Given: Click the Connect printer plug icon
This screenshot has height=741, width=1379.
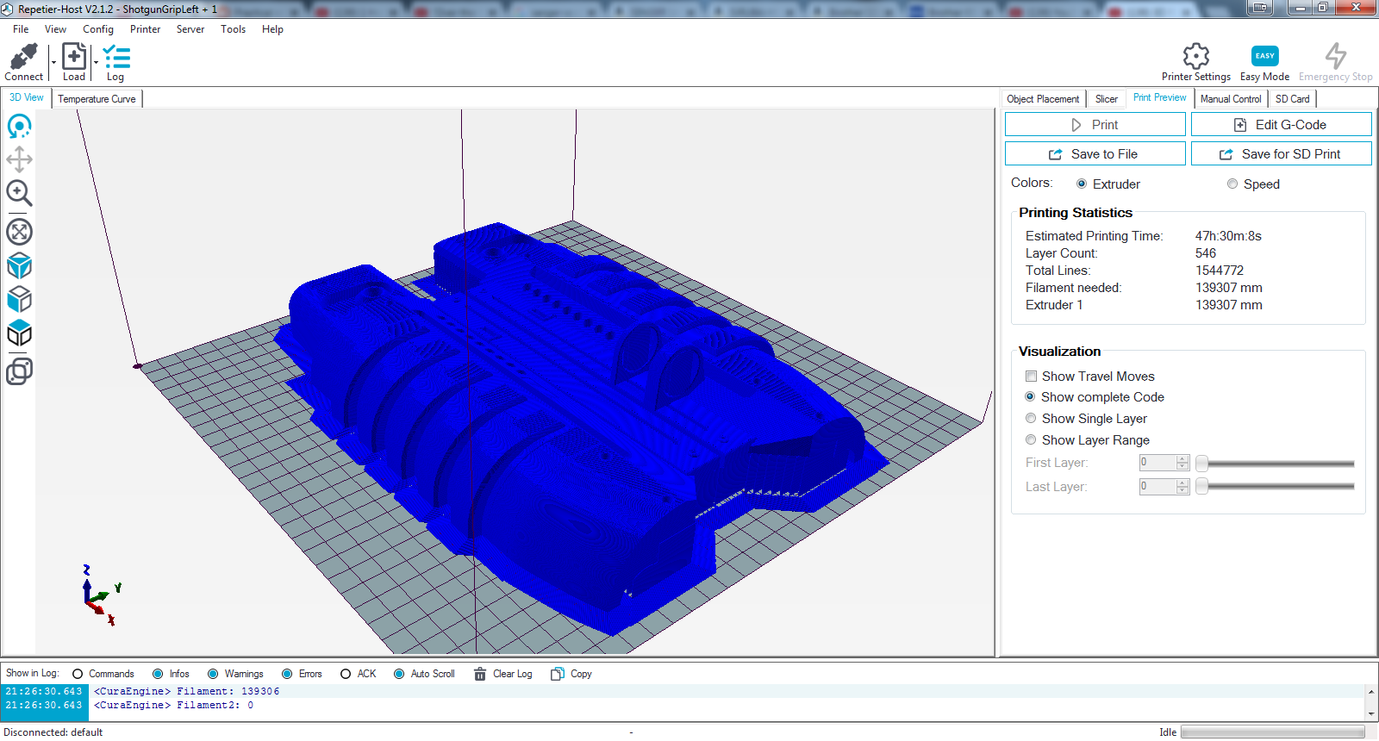Looking at the screenshot, I should (x=23, y=57).
